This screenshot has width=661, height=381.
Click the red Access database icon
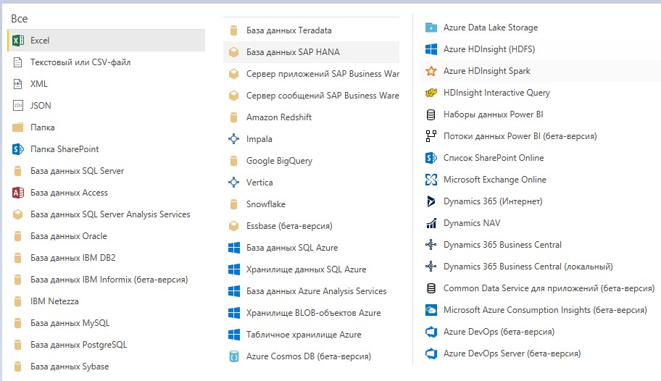coord(17,193)
